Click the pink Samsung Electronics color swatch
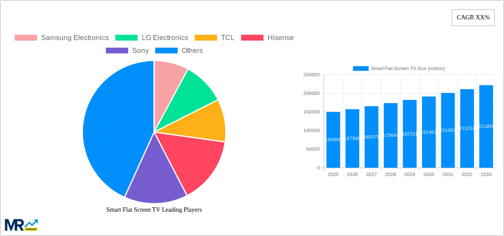The height and width of the screenshot is (236, 504). tap(26, 37)
